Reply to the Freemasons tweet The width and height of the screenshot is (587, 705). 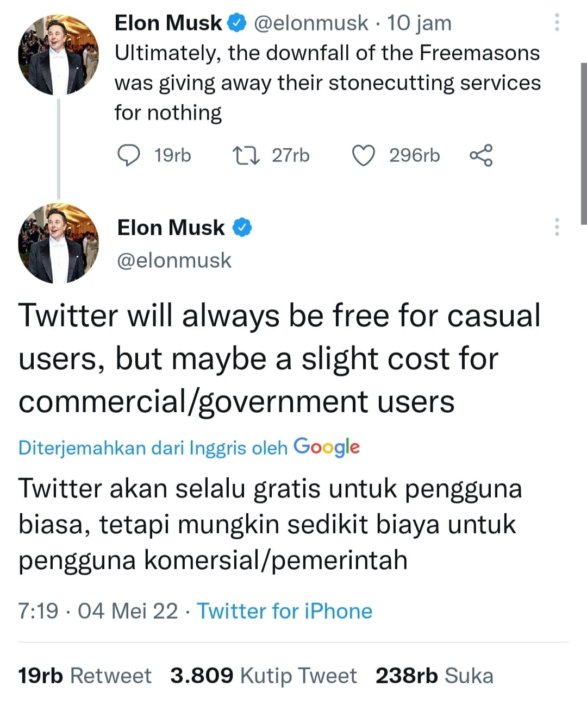coord(129,155)
